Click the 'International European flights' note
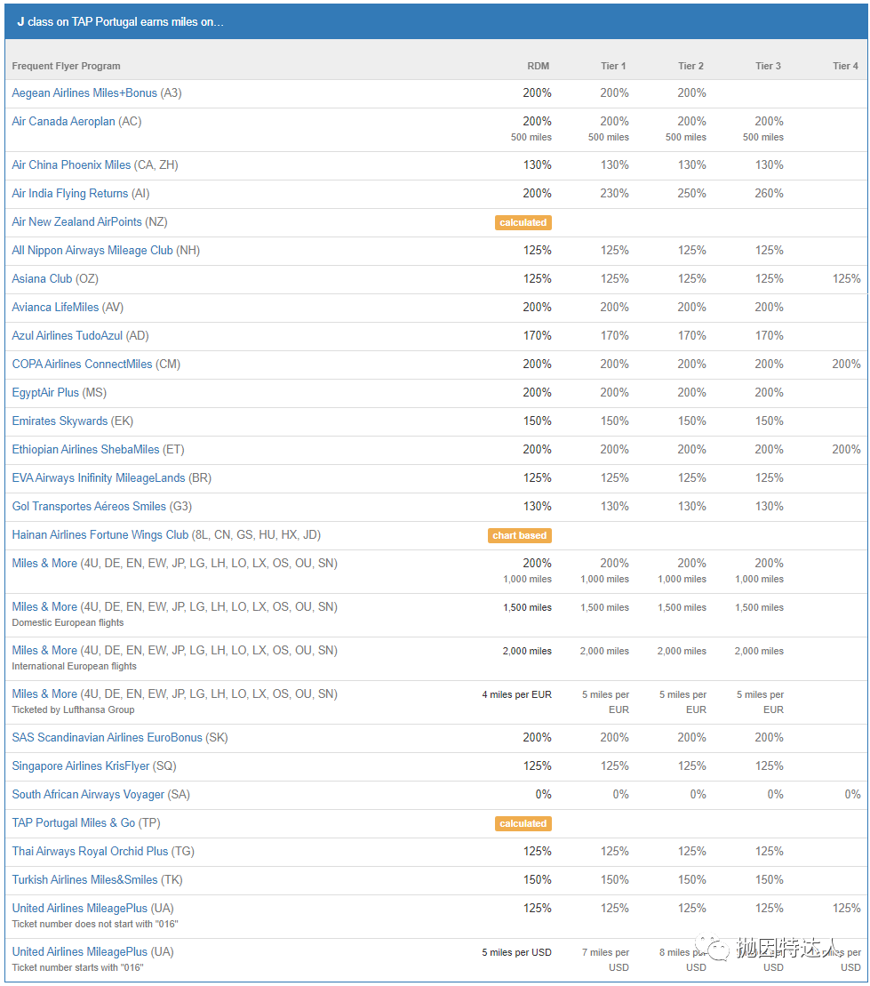Image resolution: width=870 pixels, height=986 pixels. click(x=74, y=666)
